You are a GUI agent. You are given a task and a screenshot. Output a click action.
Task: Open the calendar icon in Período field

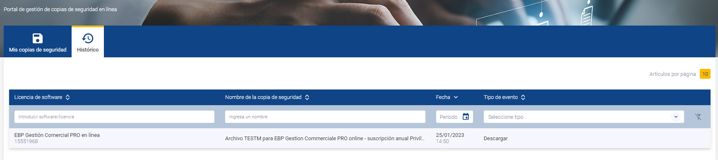coord(466,117)
